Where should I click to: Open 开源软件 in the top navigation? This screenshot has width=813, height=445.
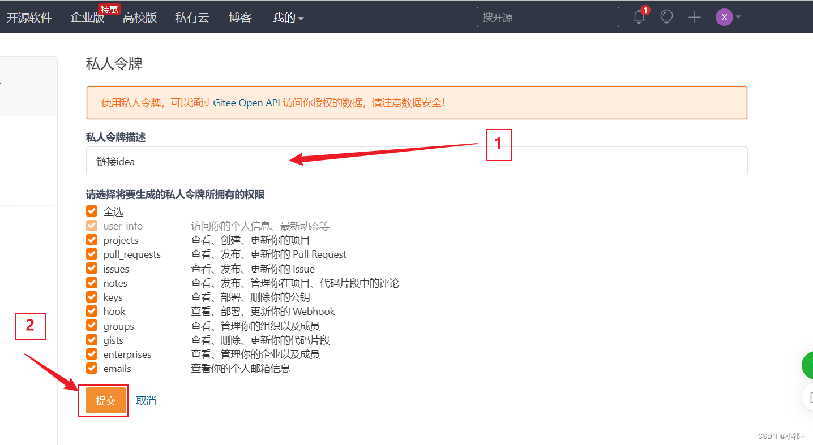click(29, 18)
